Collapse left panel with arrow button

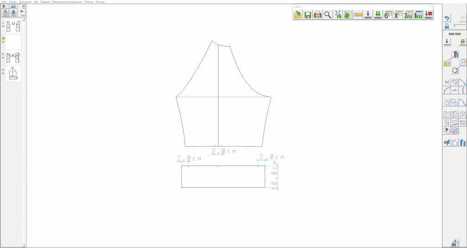23,6
